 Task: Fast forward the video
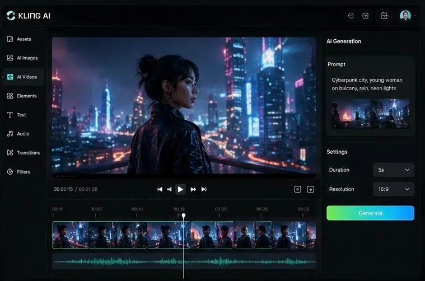193,189
